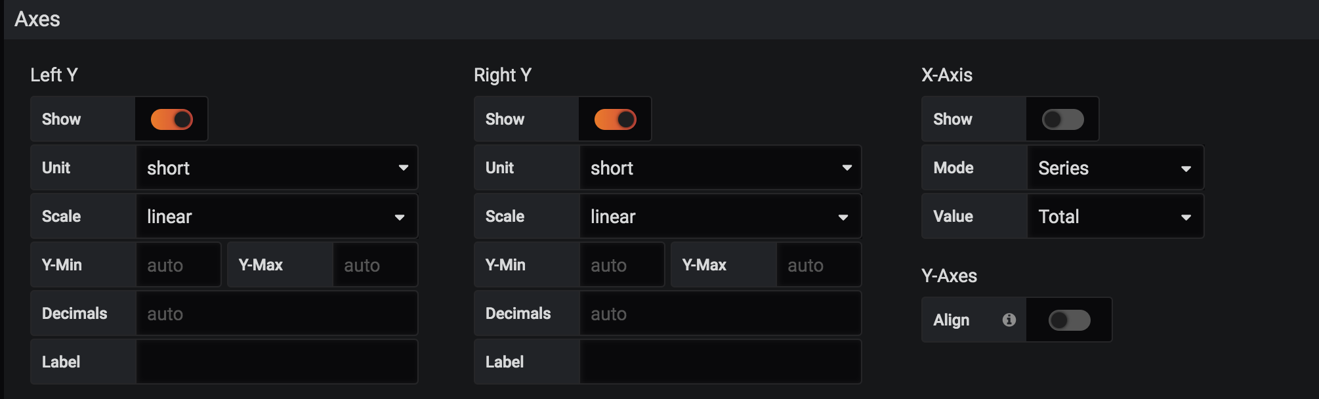Click Right Y Y-Min input field
This screenshot has width=1319, height=399.
coord(621,265)
